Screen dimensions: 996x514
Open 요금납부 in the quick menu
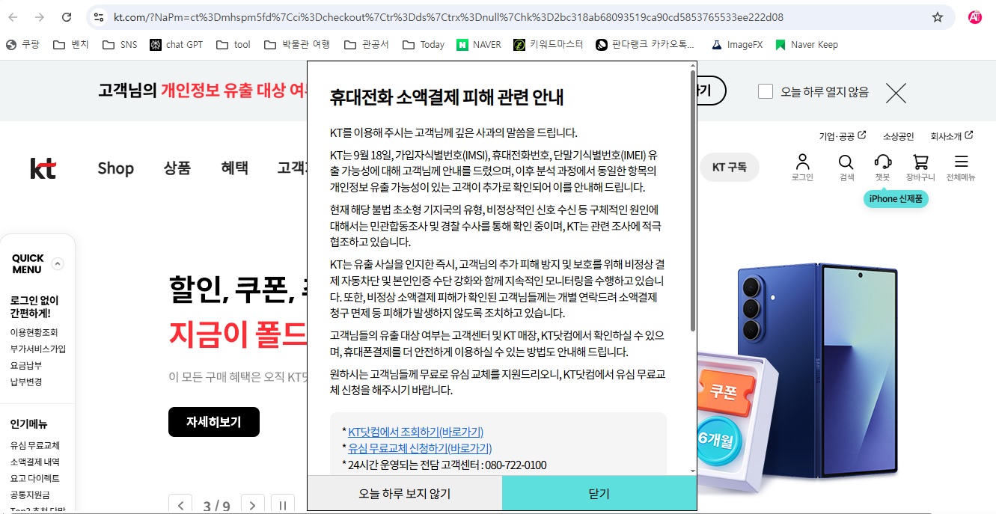click(x=26, y=365)
